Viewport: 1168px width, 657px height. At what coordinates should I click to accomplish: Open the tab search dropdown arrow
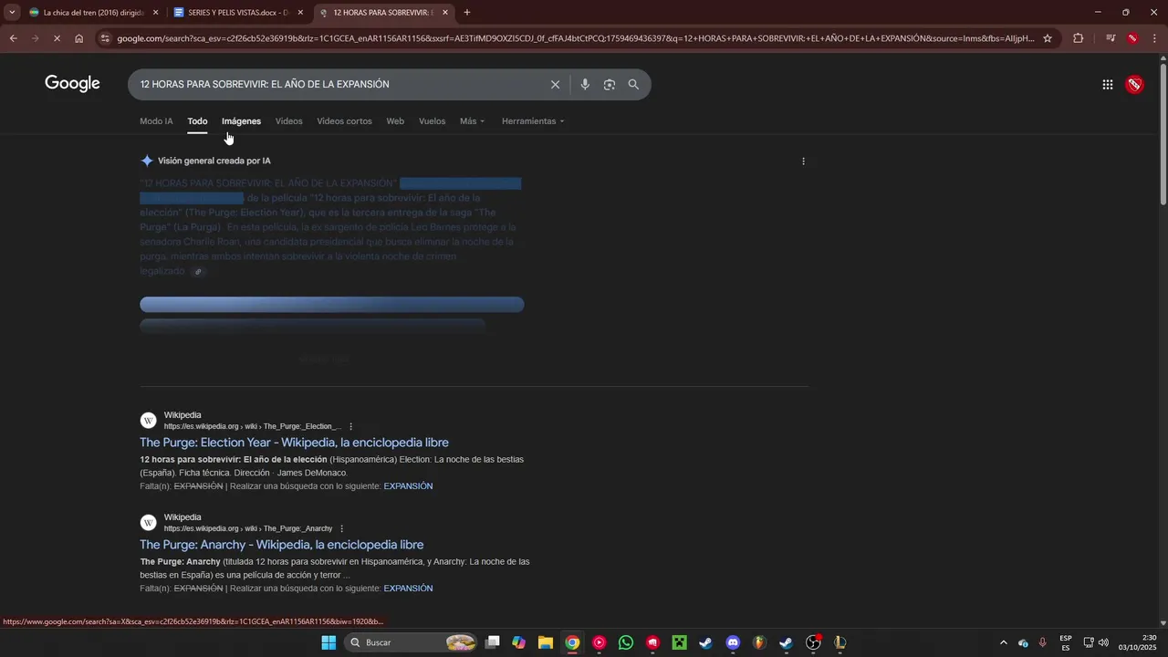click(x=12, y=13)
